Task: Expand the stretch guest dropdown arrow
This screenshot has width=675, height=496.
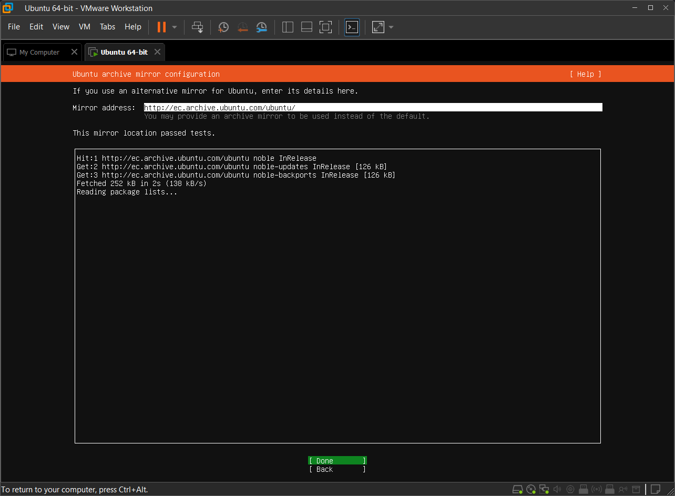Action: 391,27
